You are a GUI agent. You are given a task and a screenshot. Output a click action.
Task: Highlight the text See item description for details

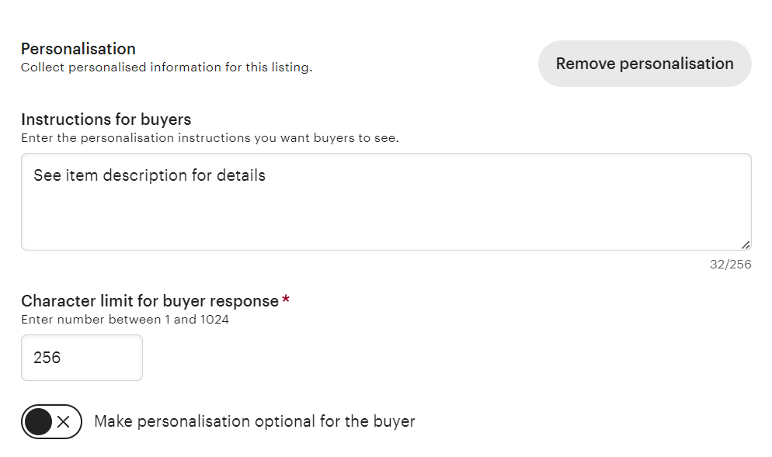151,175
